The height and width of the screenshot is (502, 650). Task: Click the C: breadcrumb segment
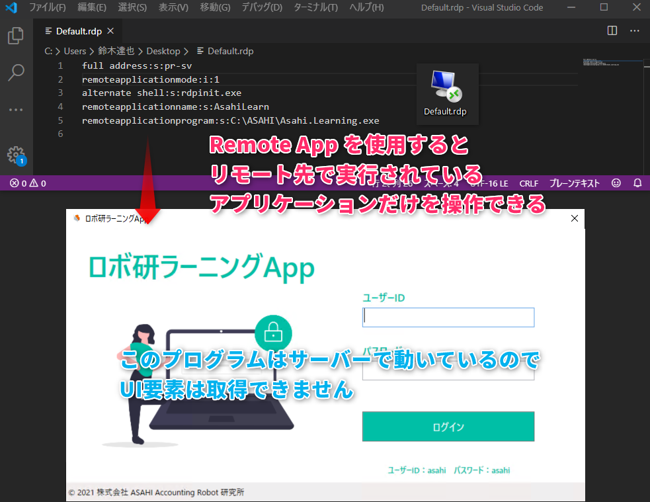48,52
